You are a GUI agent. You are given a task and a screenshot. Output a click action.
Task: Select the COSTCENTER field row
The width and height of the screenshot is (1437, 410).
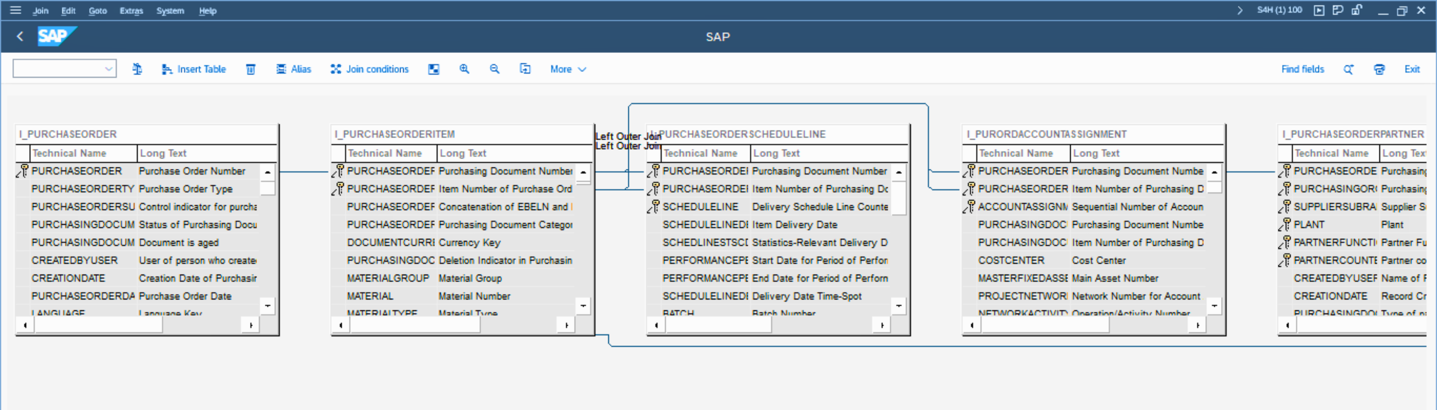tap(1011, 260)
